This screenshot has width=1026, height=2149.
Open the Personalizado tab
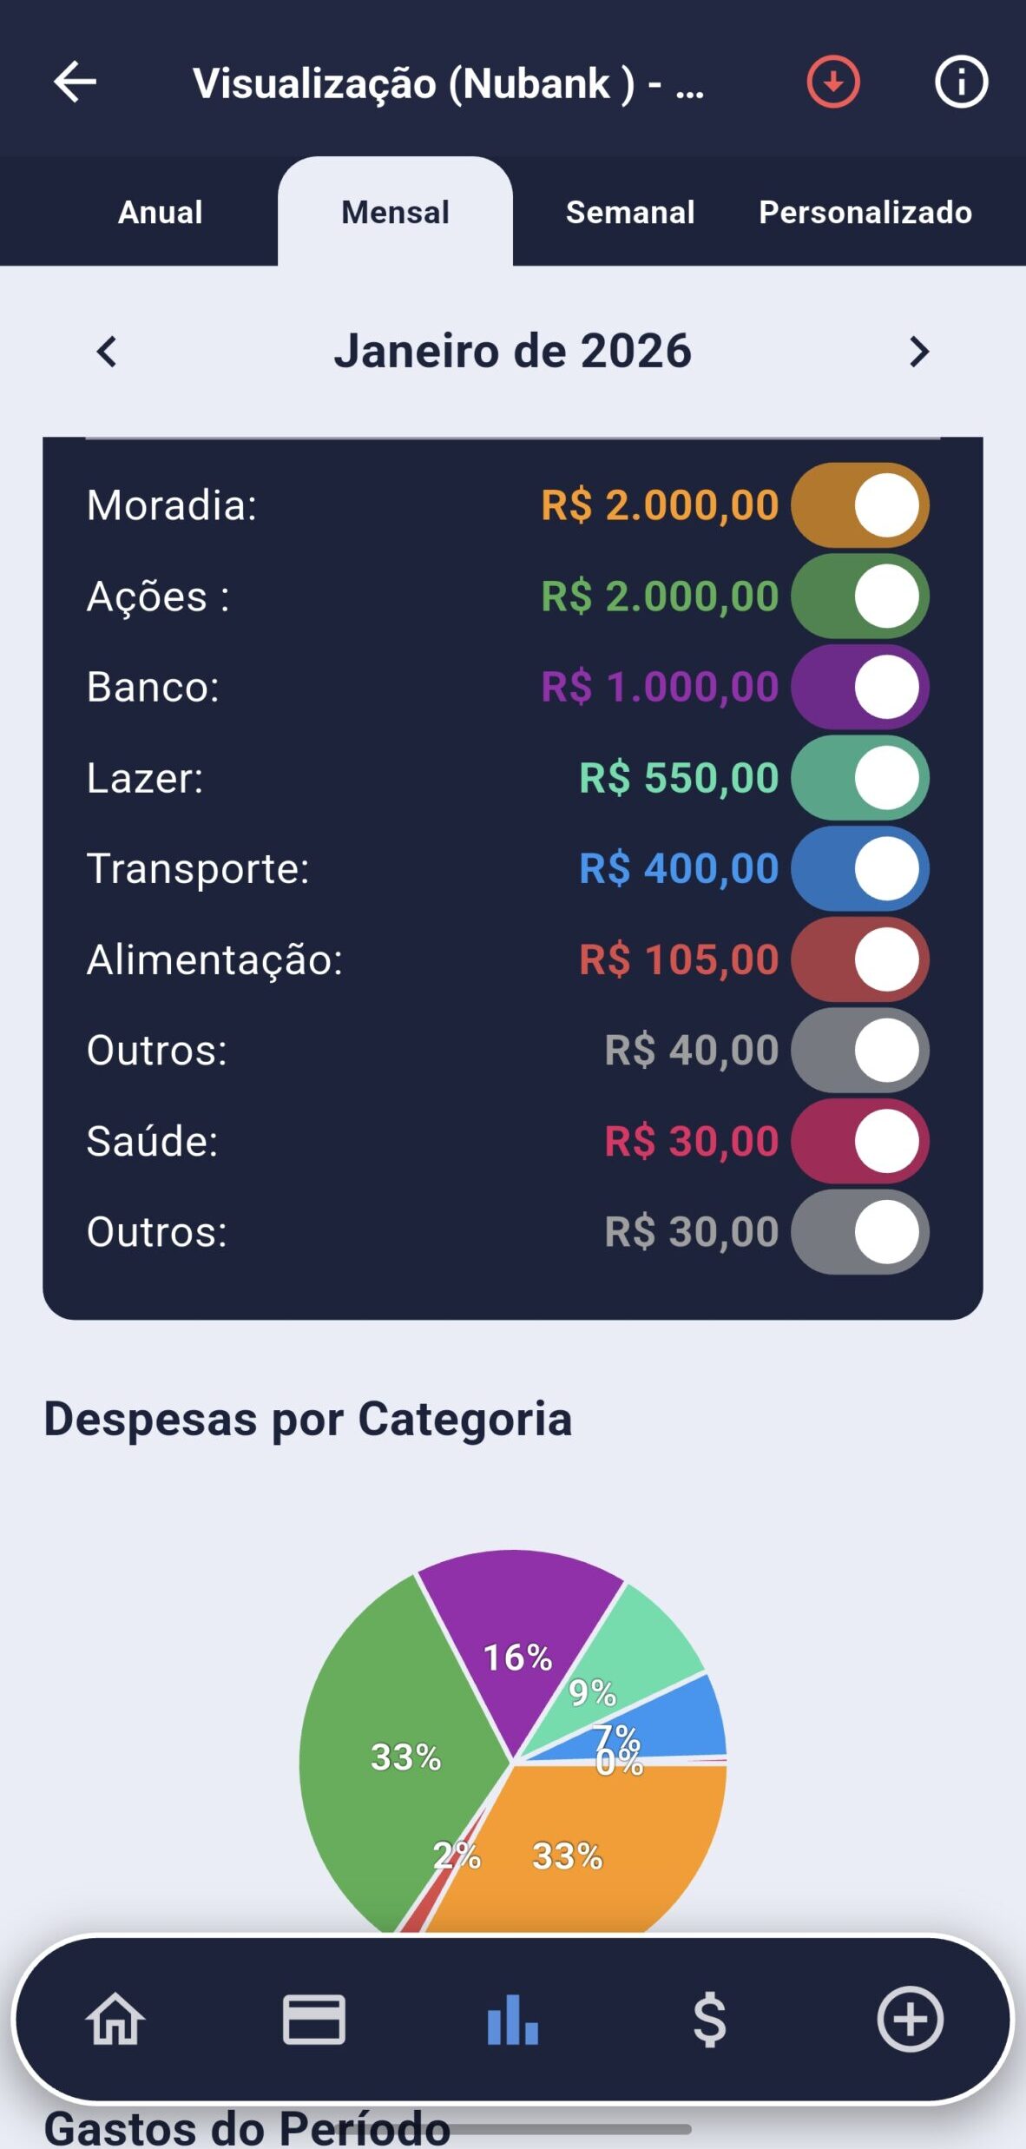click(x=865, y=212)
